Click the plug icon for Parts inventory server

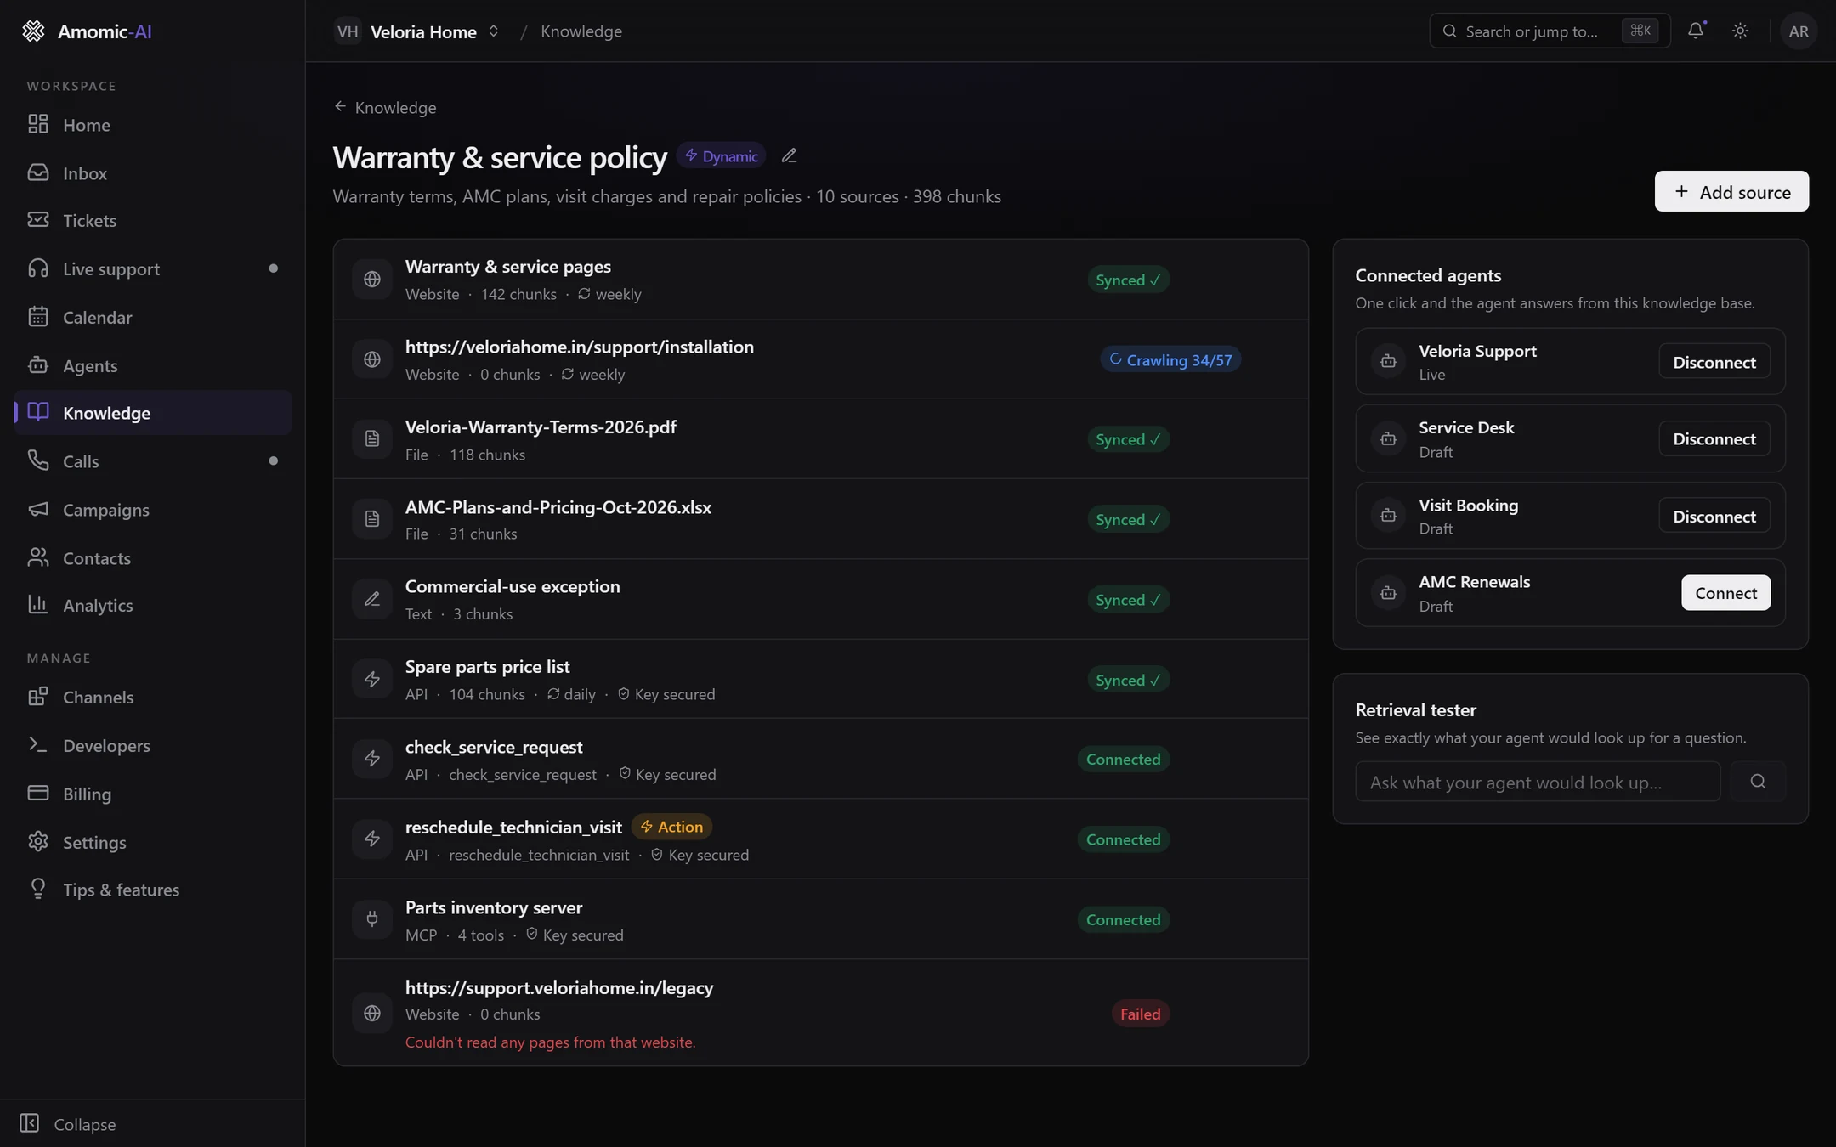point(372,918)
